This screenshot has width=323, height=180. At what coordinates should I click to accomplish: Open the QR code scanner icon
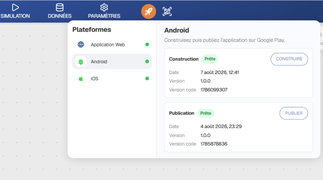click(x=167, y=12)
